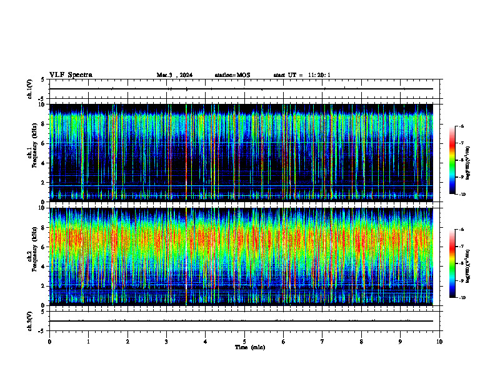Click the "station=MOS" header label
Viewport: 495px width, 383px height.
click(232, 75)
